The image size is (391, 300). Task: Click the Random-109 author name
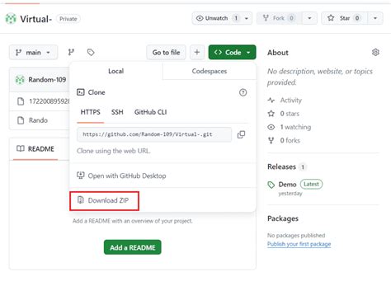coord(47,80)
